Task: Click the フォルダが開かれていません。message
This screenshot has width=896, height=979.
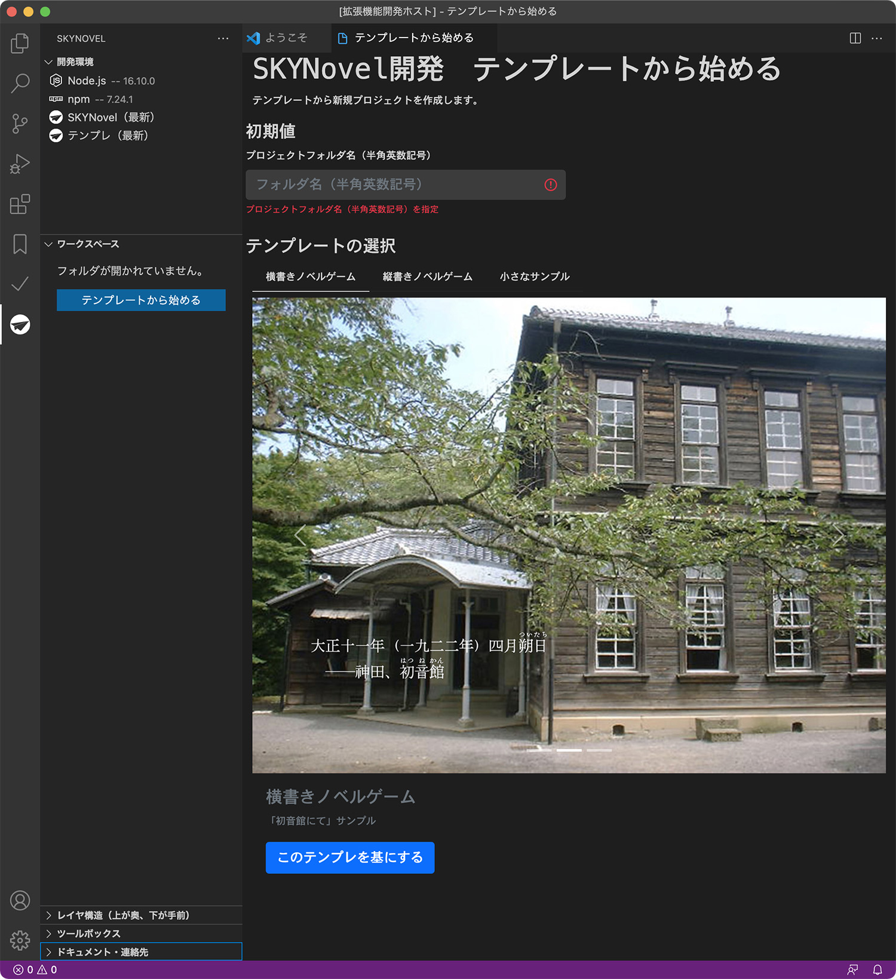Action: 131,271
